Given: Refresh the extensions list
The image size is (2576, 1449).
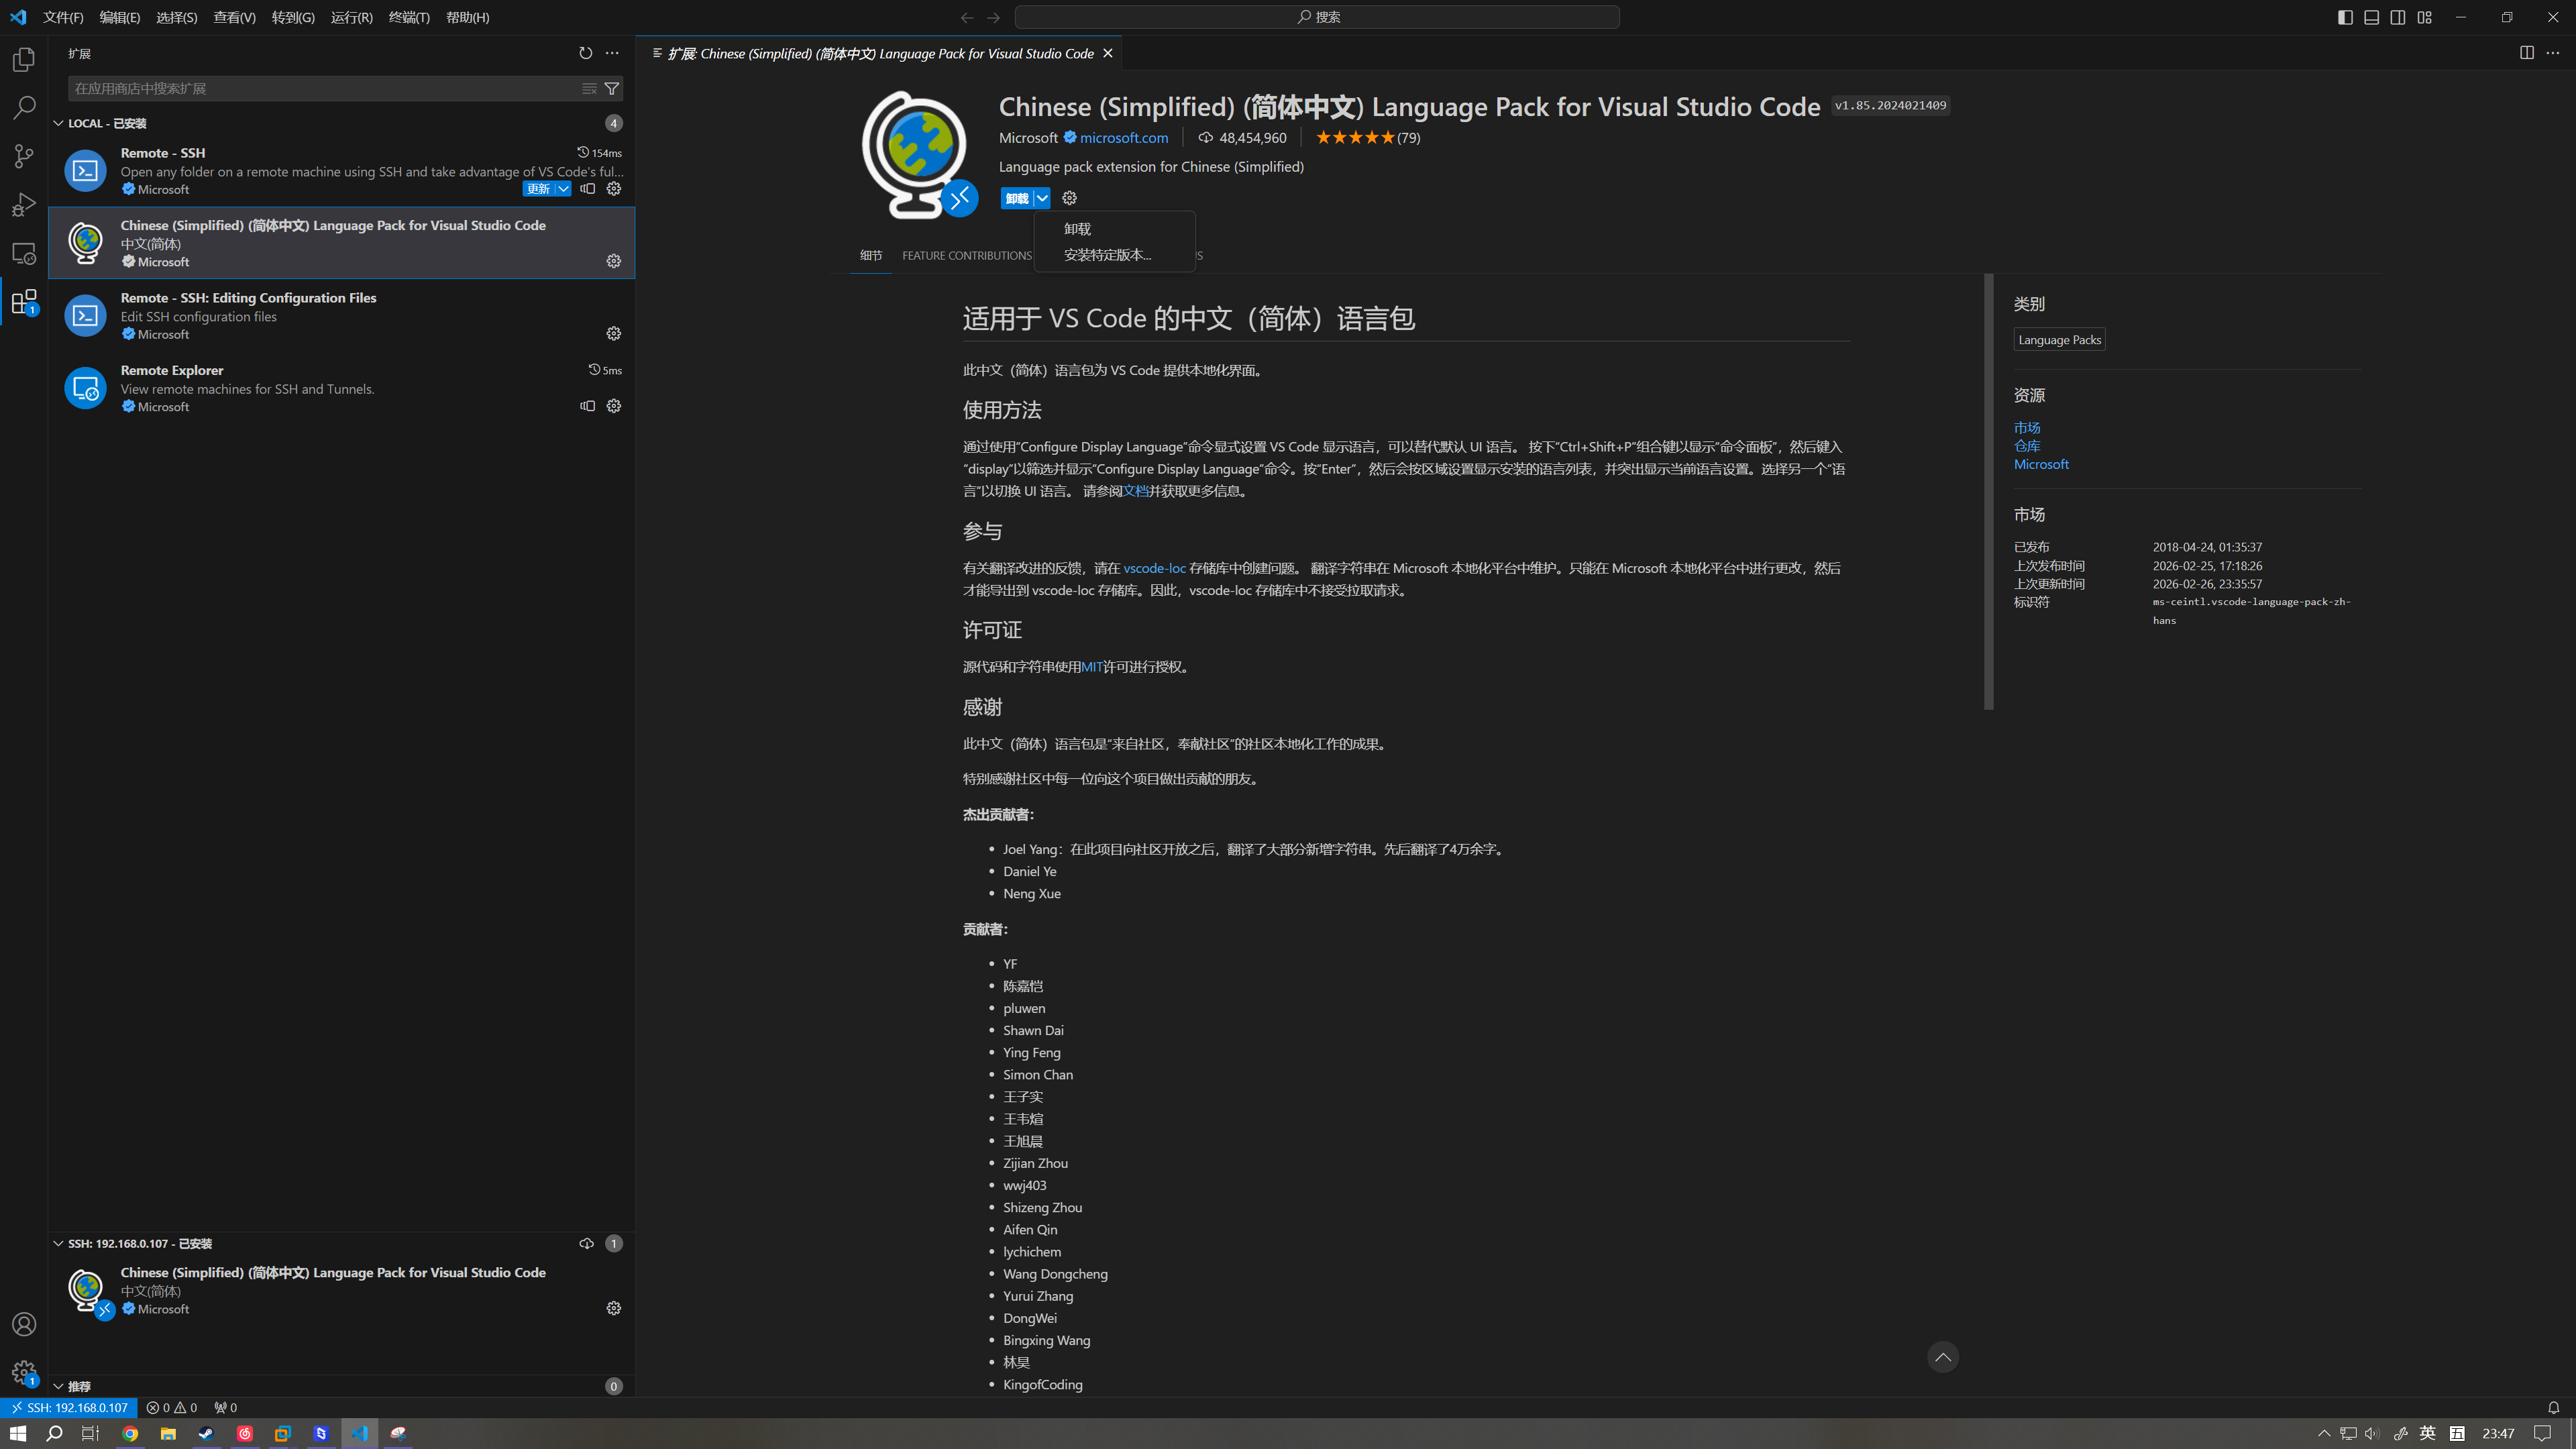Looking at the screenshot, I should click(585, 53).
